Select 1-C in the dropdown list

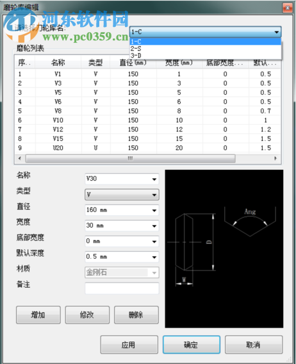click(205, 42)
